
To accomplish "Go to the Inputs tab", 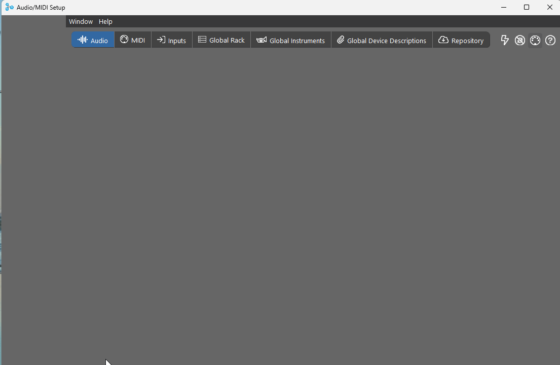I will click(x=172, y=40).
